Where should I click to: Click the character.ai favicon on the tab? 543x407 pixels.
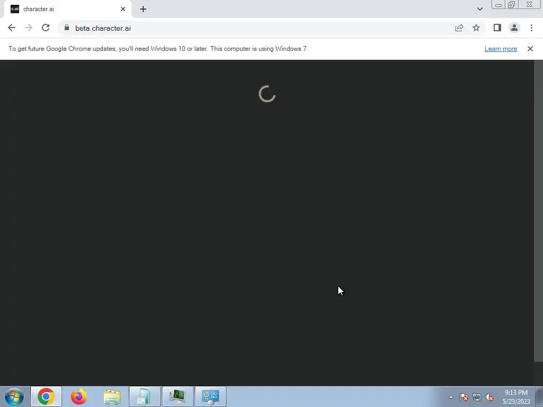pyautogui.click(x=15, y=10)
